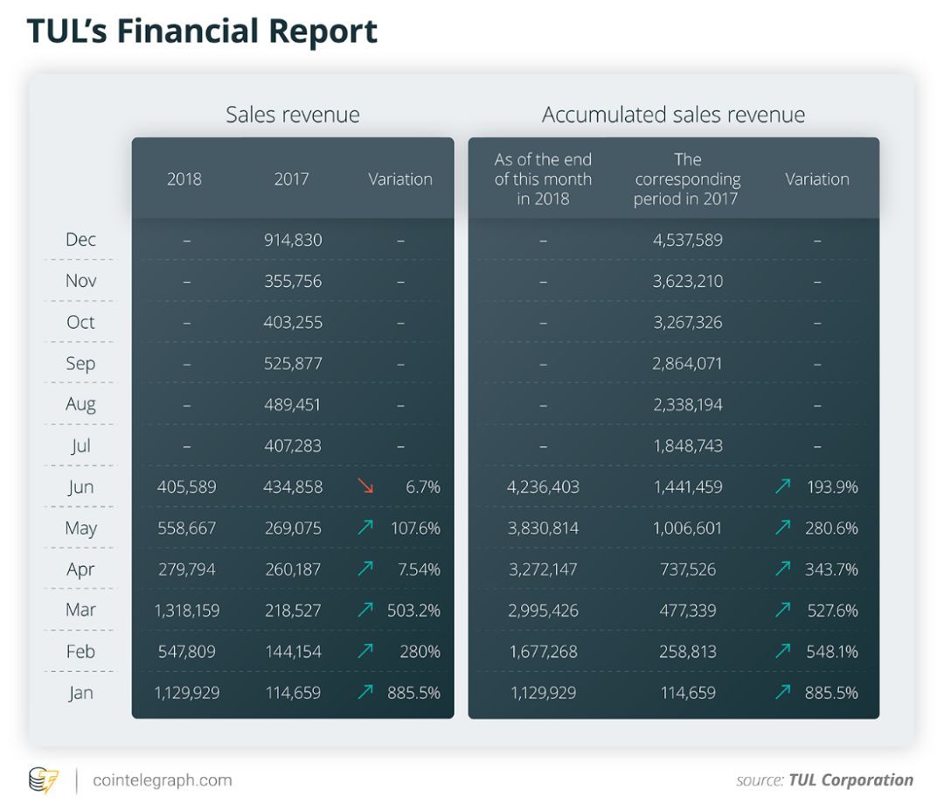Click the green up arrow beside 107.6%
The width and height of the screenshot is (944, 811).
[x=365, y=528]
